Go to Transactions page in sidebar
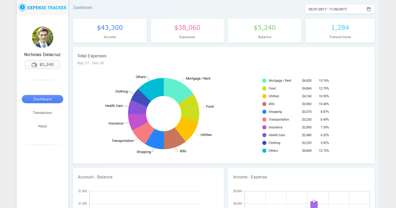 pos(42,113)
